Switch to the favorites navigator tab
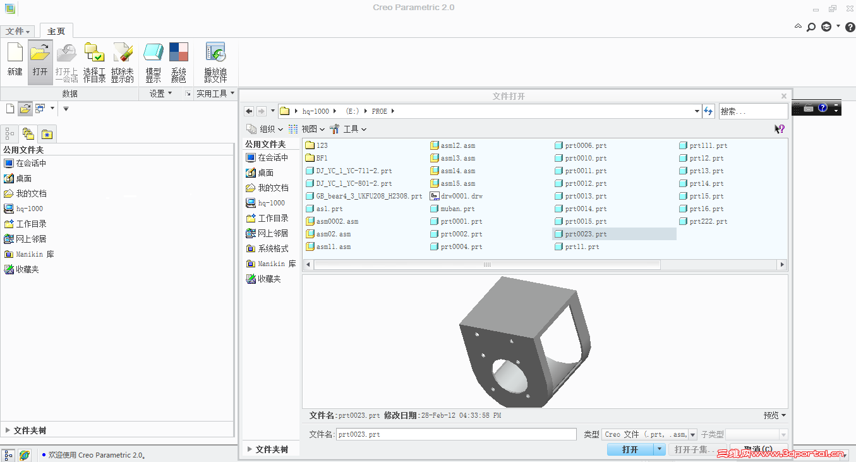Screen dimensions: 856x462 tap(47, 133)
